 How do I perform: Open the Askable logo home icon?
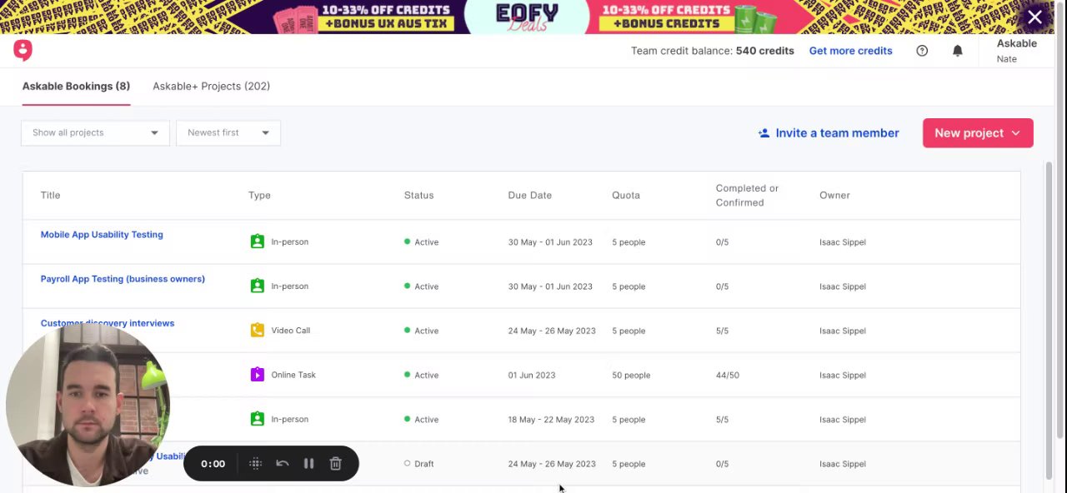point(23,51)
